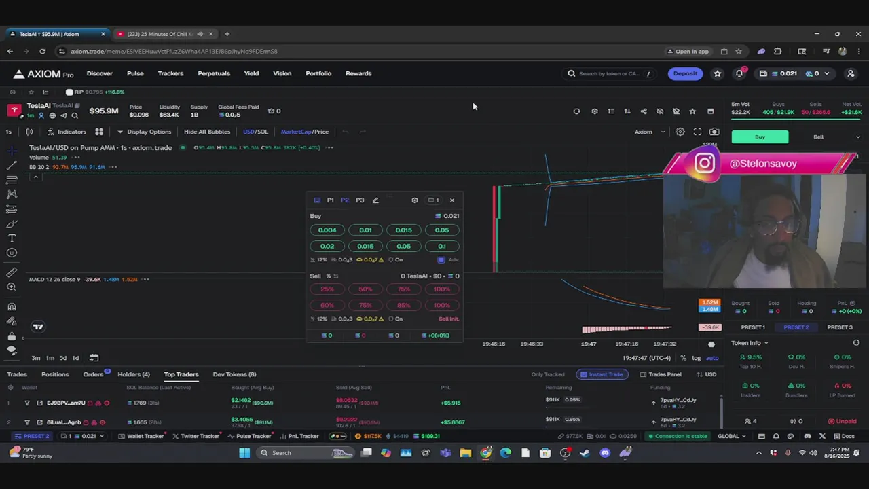
Task: Open the notifications bell
Action: tap(739, 73)
